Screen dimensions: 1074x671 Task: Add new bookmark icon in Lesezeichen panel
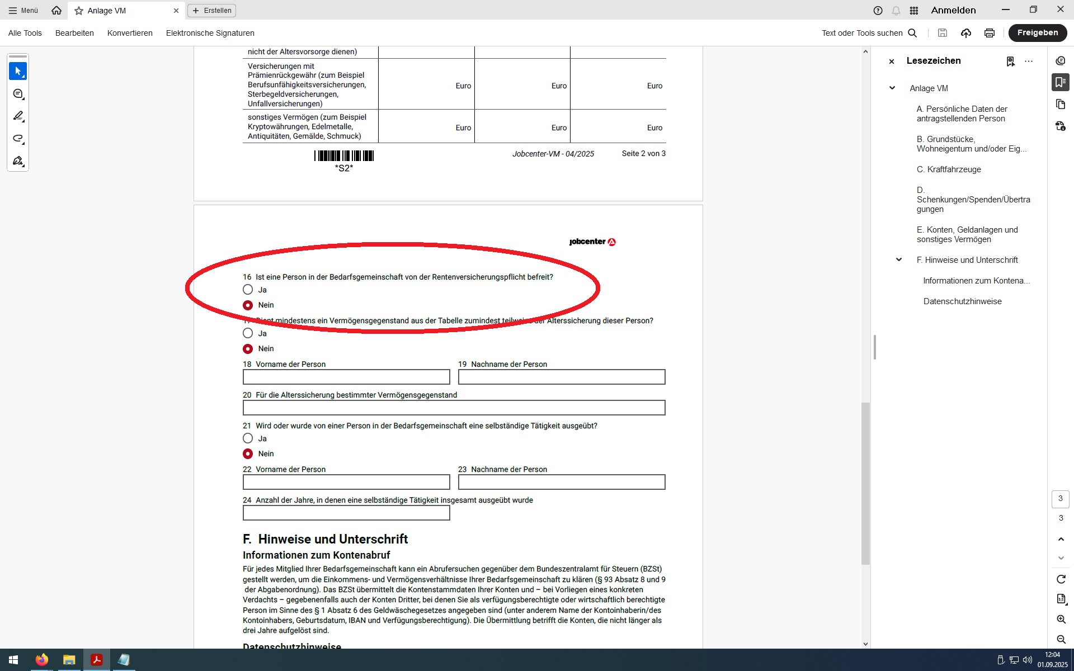pos(1010,62)
